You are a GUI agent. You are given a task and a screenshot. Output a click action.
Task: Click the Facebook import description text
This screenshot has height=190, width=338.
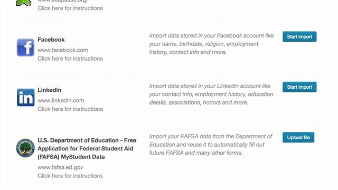click(211, 44)
